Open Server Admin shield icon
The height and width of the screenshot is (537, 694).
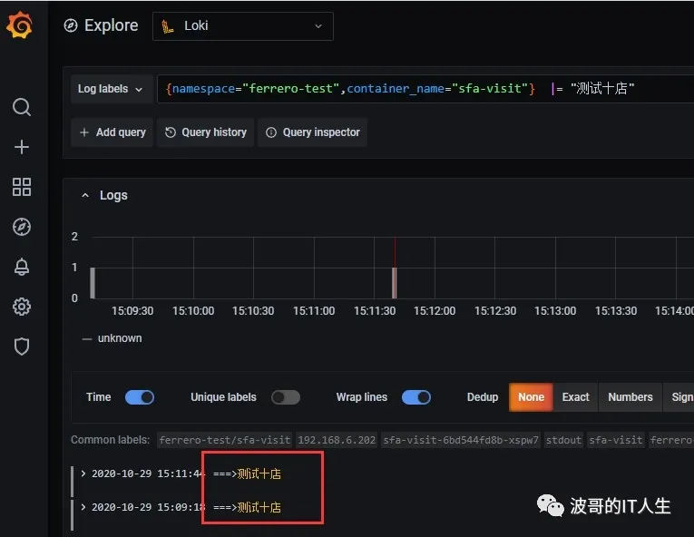[21, 347]
